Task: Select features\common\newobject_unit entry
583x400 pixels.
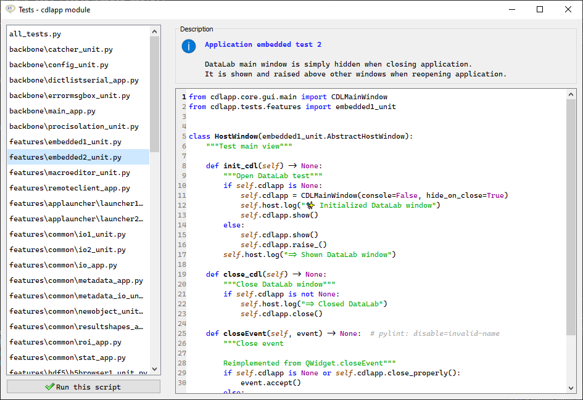Action: click(x=78, y=311)
